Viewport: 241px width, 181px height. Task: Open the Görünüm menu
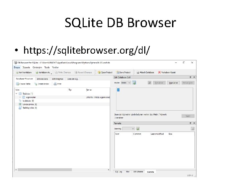[37, 67]
